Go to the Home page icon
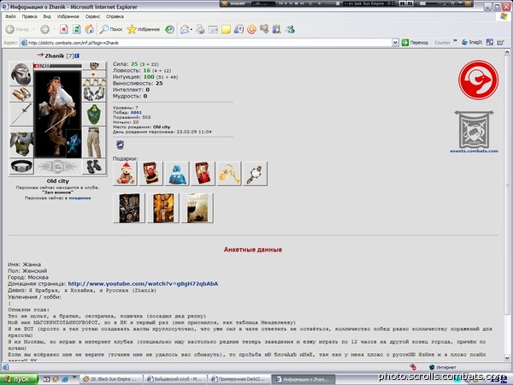 pyautogui.click(x=89, y=29)
